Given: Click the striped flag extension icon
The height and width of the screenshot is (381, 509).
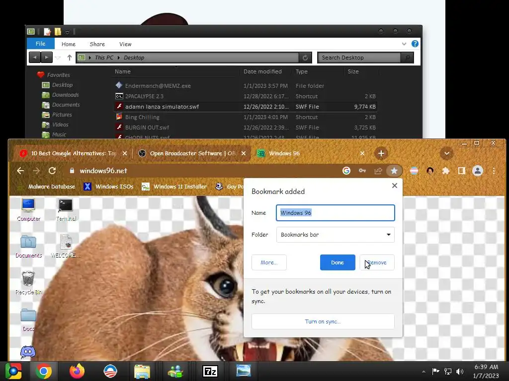Looking at the screenshot, I should (414, 171).
